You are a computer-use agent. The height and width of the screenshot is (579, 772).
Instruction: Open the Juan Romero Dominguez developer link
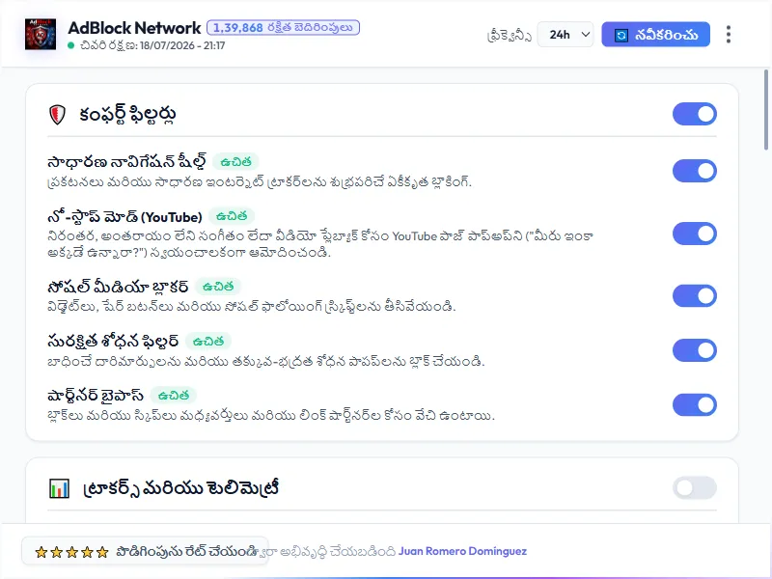point(462,551)
